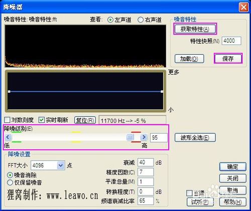Click the slider's left arrow button
Image resolution: width=251 pixels, height=211 pixels.
click(x=8, y=137)
